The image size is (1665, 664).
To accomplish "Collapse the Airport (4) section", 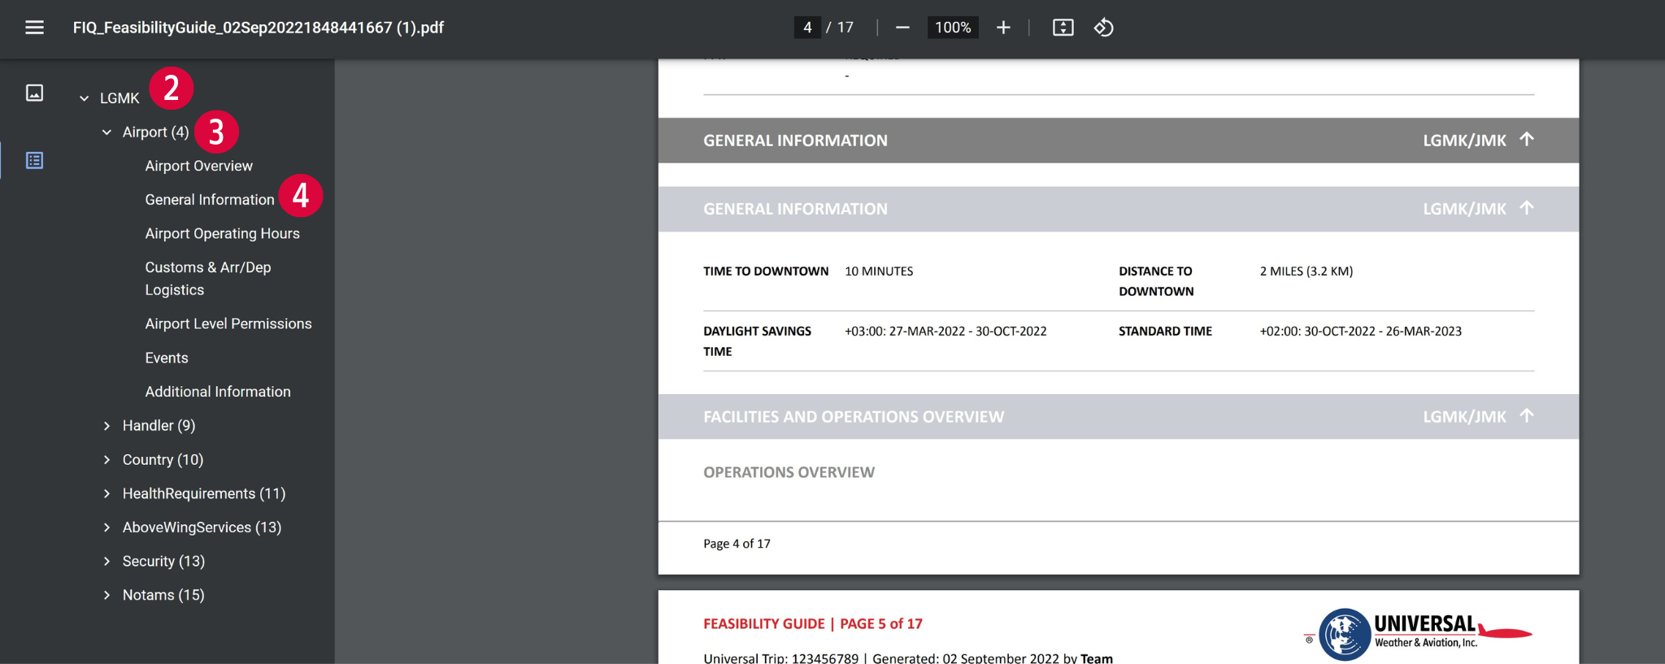I will tap(107, 132).
